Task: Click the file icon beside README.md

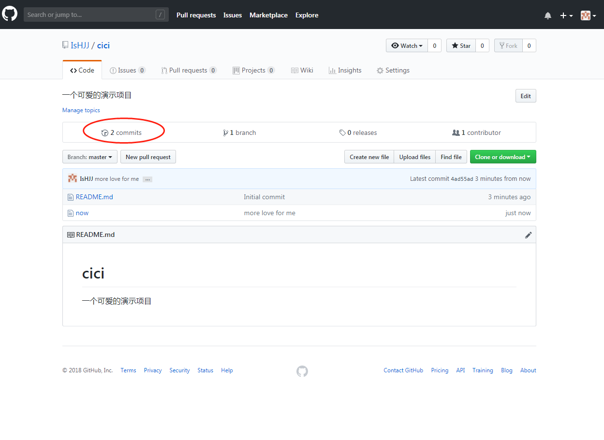Action: pos(71,197)
